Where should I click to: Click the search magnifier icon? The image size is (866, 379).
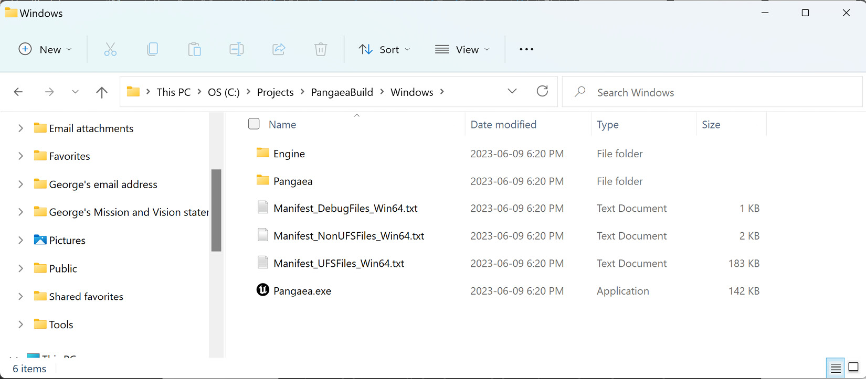[x=580, y=92]
